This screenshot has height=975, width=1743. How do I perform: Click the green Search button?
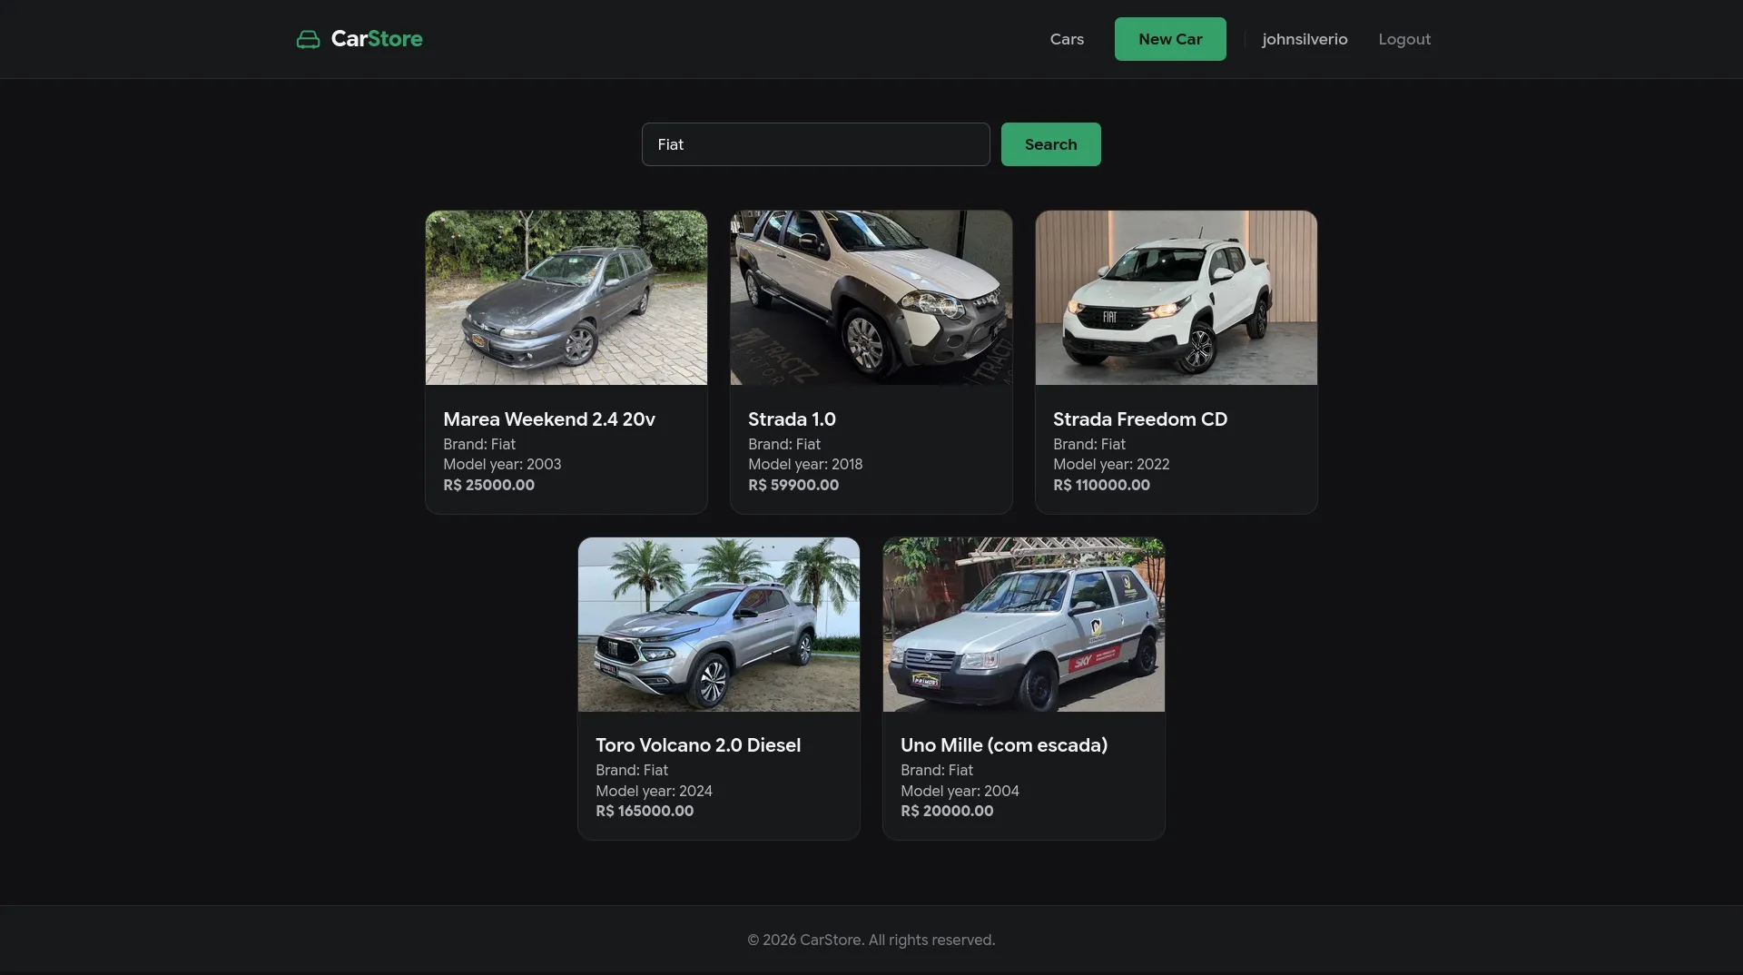coord(1050,144)
